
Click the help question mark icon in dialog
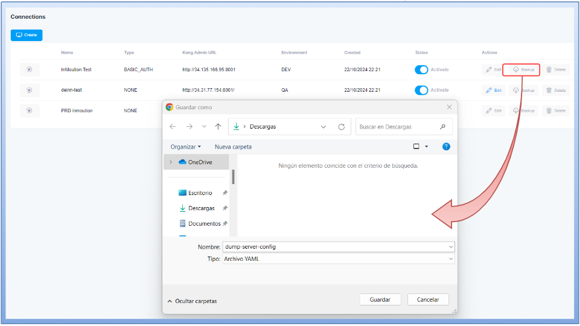point(446,147)
